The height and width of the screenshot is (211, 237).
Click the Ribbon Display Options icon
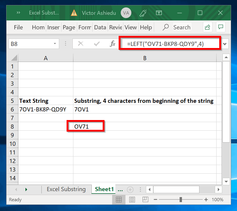(159, 13)
